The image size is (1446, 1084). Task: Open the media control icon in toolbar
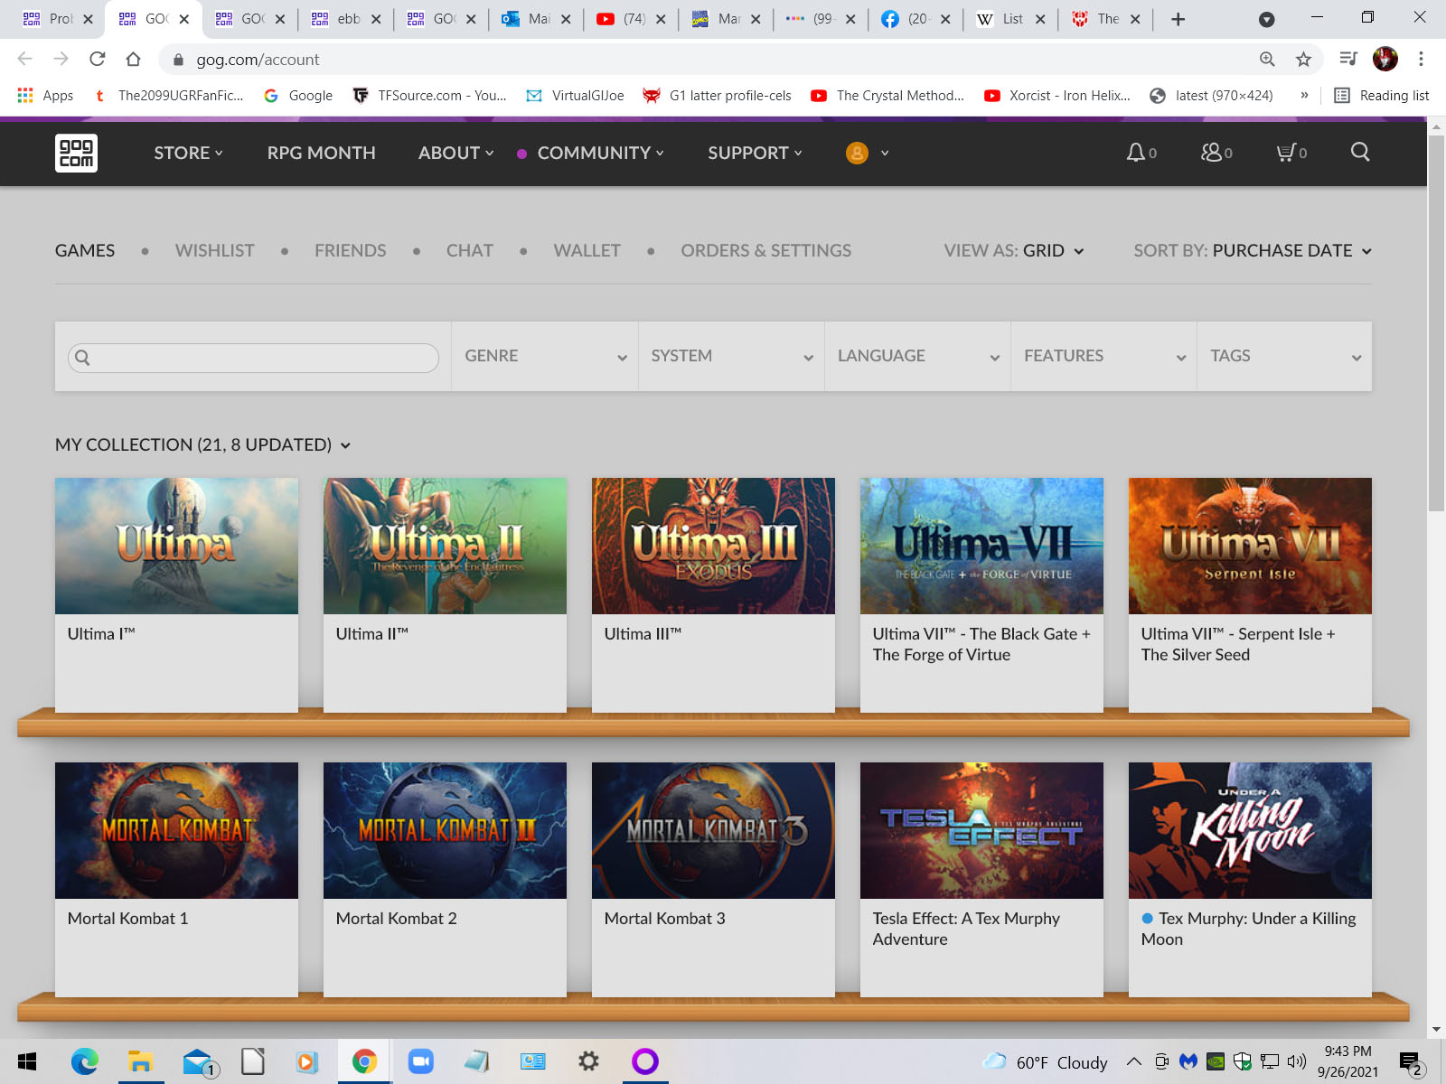(x=1348, y=59)
